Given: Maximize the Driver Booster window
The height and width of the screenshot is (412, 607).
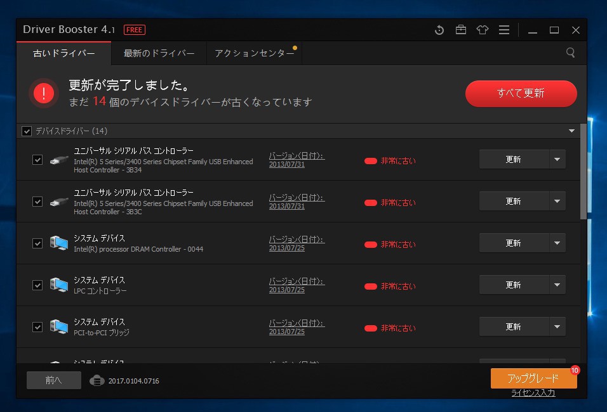Looking at the screenshot, I should pyautogui.click(x=554, y=30).
